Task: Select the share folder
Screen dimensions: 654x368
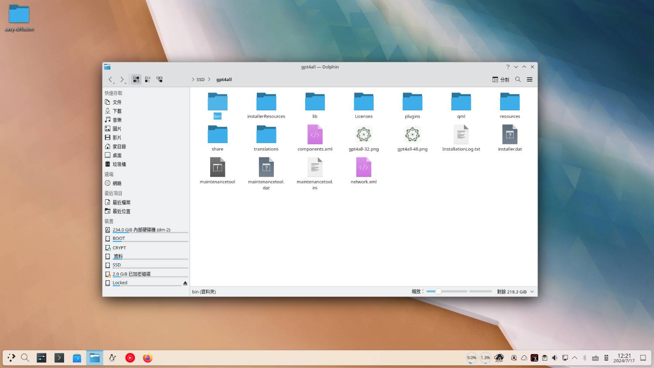Action: (218, 138)
